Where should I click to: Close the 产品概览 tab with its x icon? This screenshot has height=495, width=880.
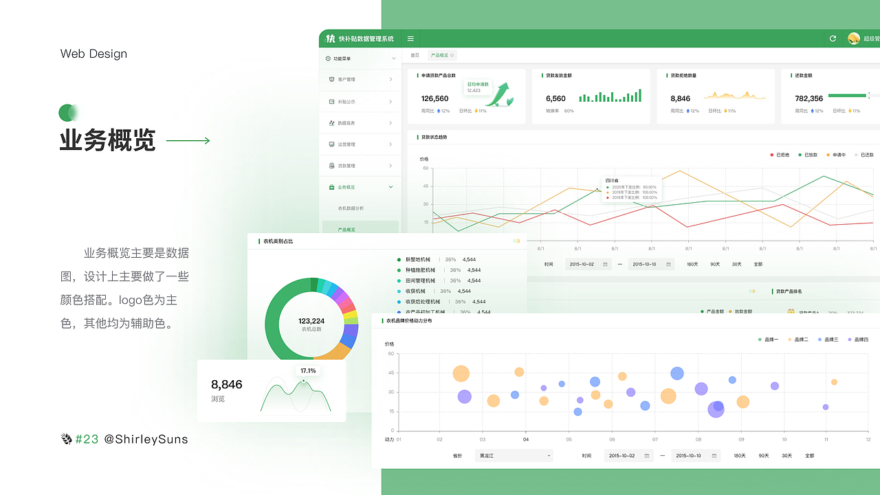click(452, 55)
